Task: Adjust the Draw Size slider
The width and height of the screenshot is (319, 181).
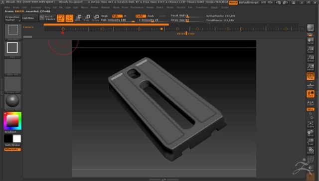Action: click(x=187, y=20)
